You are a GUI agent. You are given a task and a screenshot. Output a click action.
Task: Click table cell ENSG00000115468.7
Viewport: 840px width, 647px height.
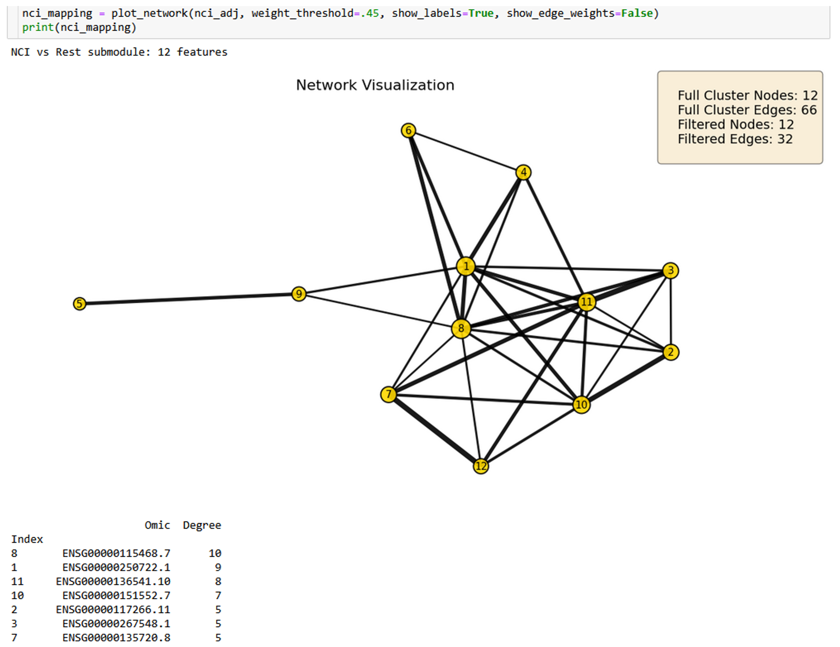(116, 553)
